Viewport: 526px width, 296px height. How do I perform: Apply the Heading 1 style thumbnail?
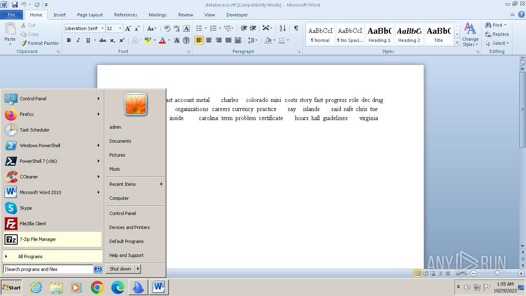tap(380, 34)
